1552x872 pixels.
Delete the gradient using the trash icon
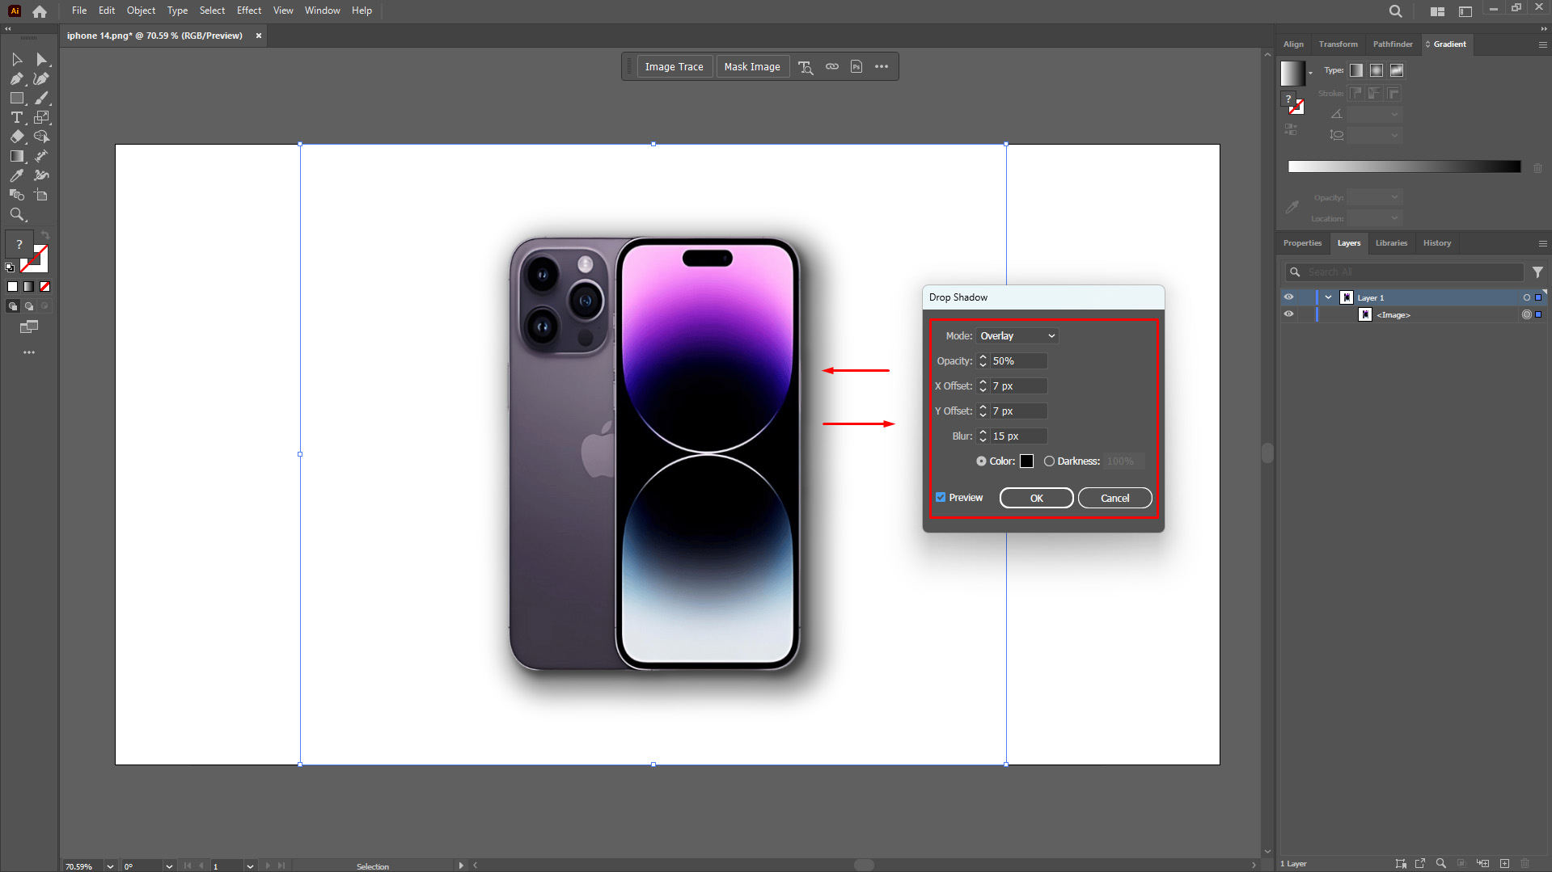(1538, 166)
